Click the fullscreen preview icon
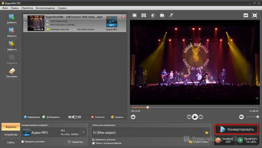The image size is (262, 148). [255, 15]
